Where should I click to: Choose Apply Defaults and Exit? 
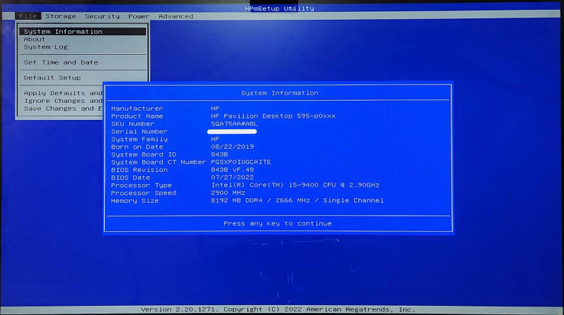tap(63, 93)
